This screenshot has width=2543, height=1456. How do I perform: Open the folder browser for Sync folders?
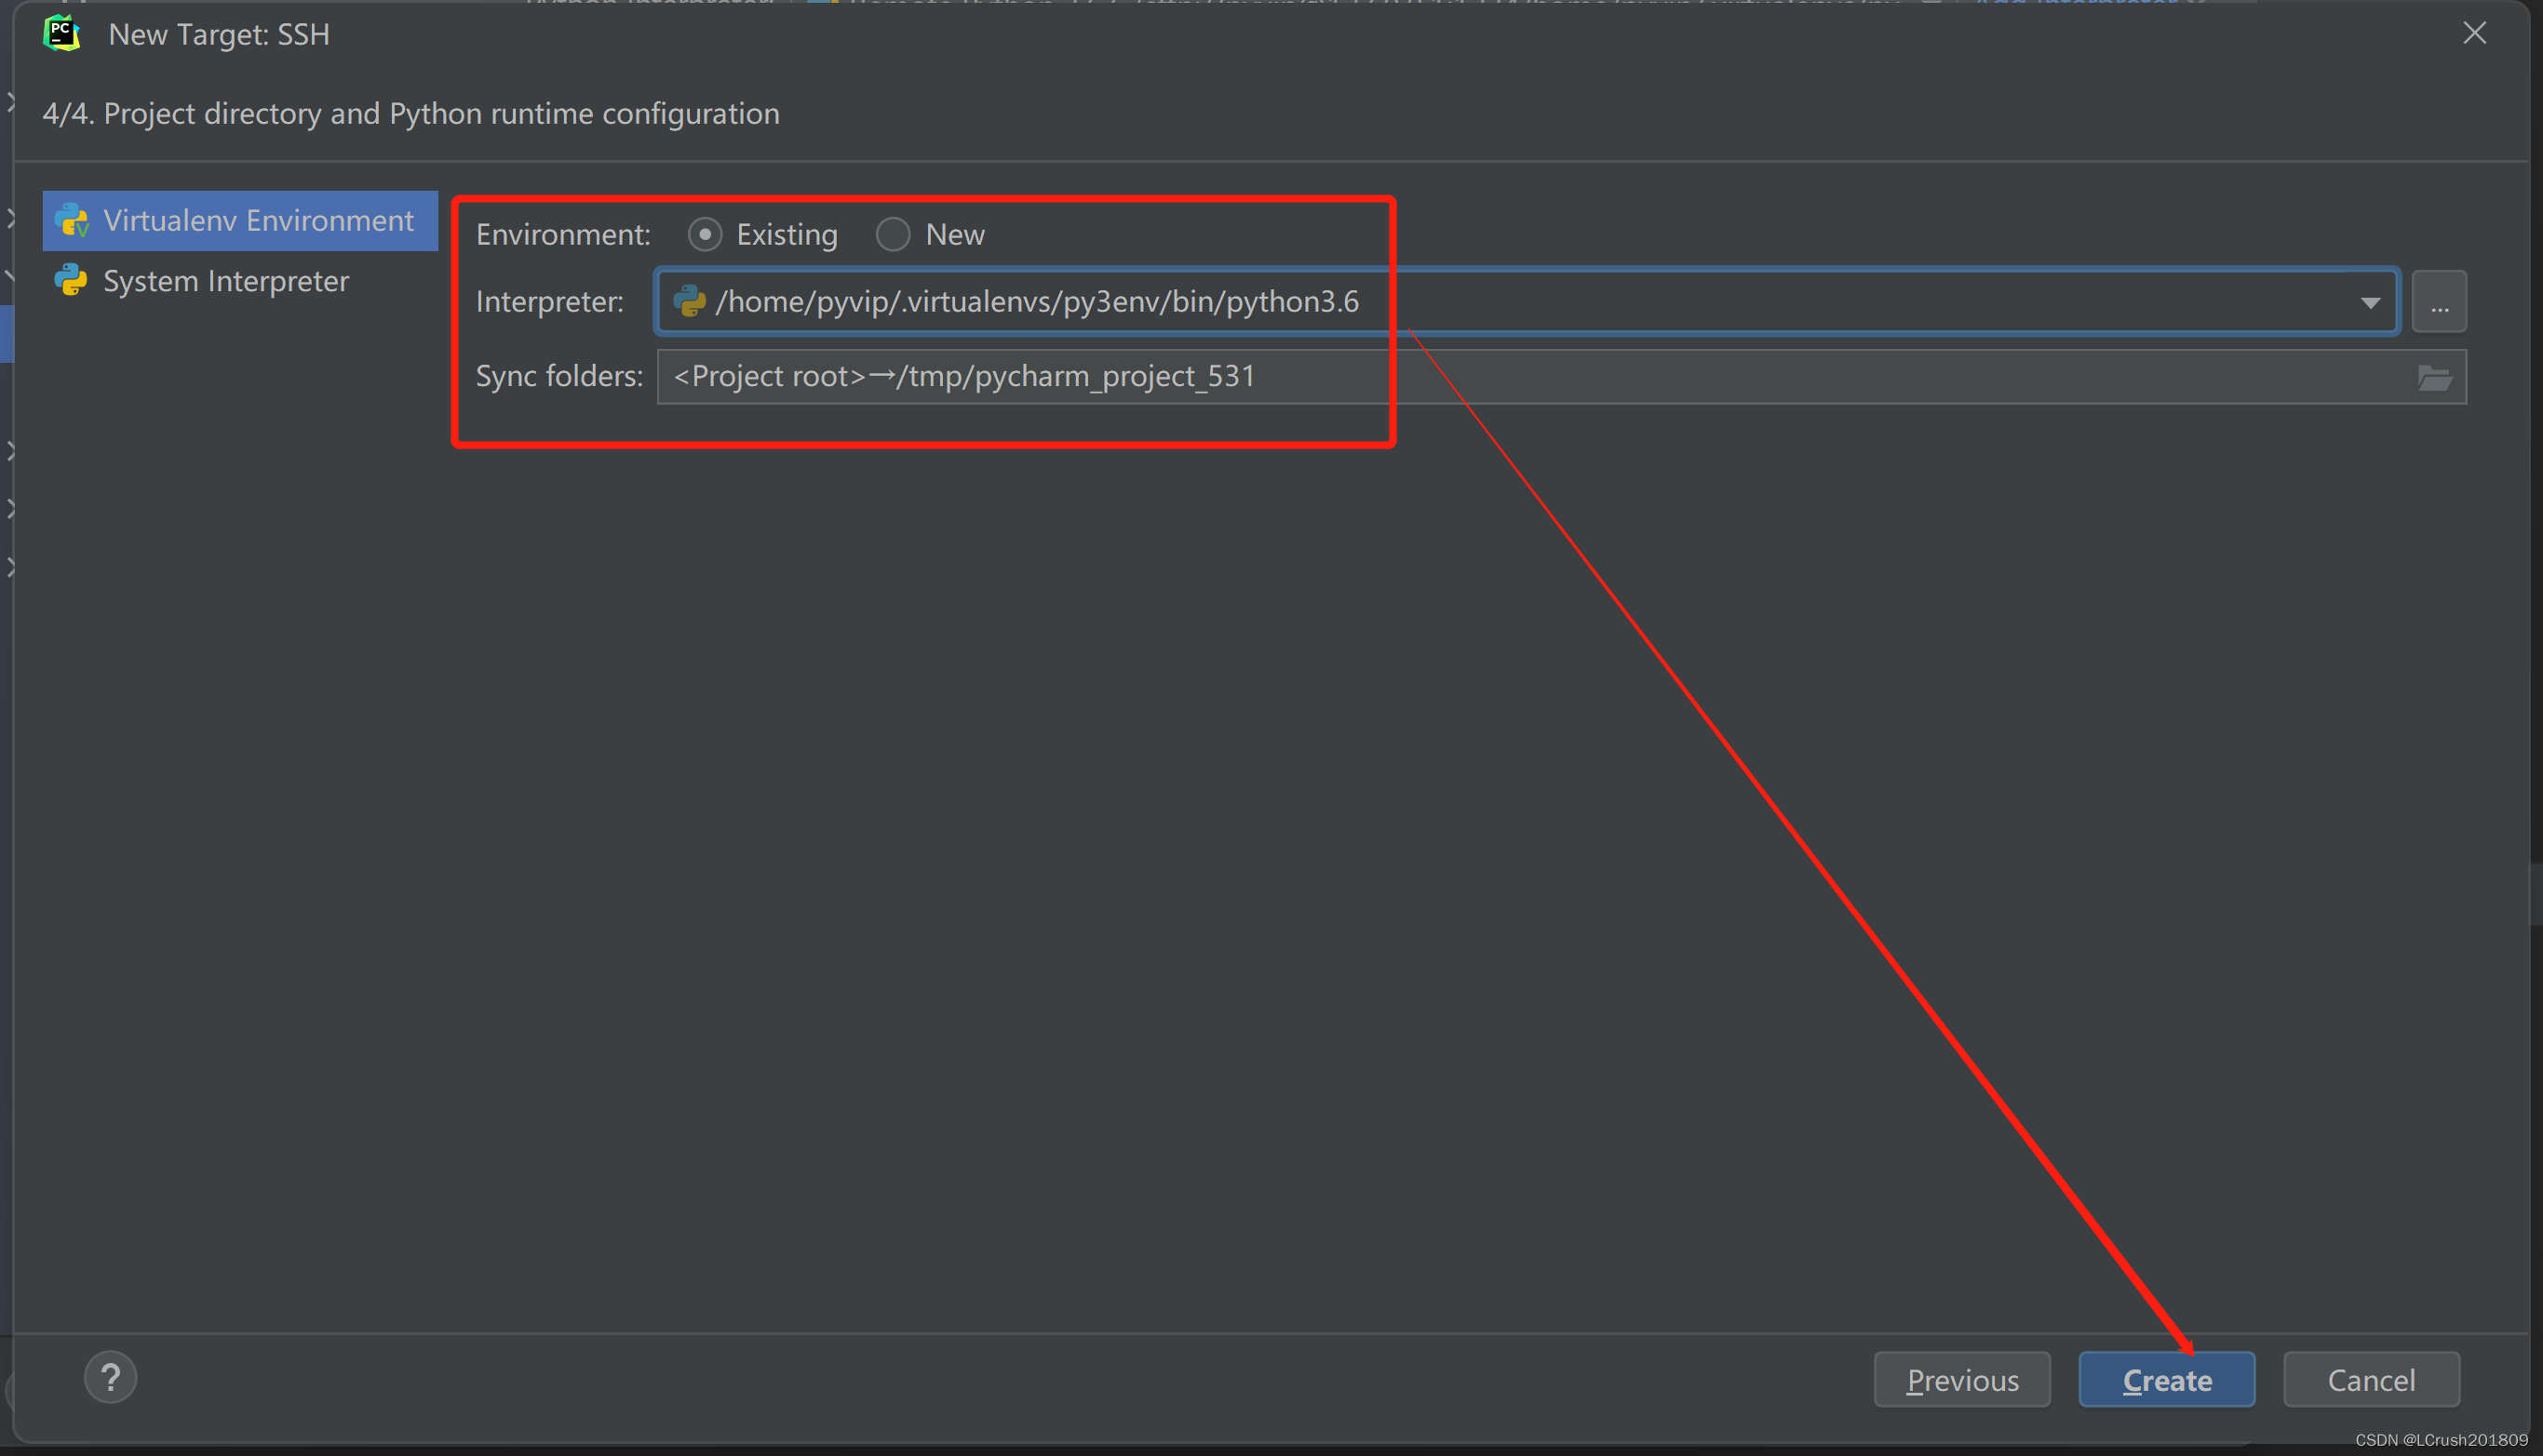pos(2437,377)
